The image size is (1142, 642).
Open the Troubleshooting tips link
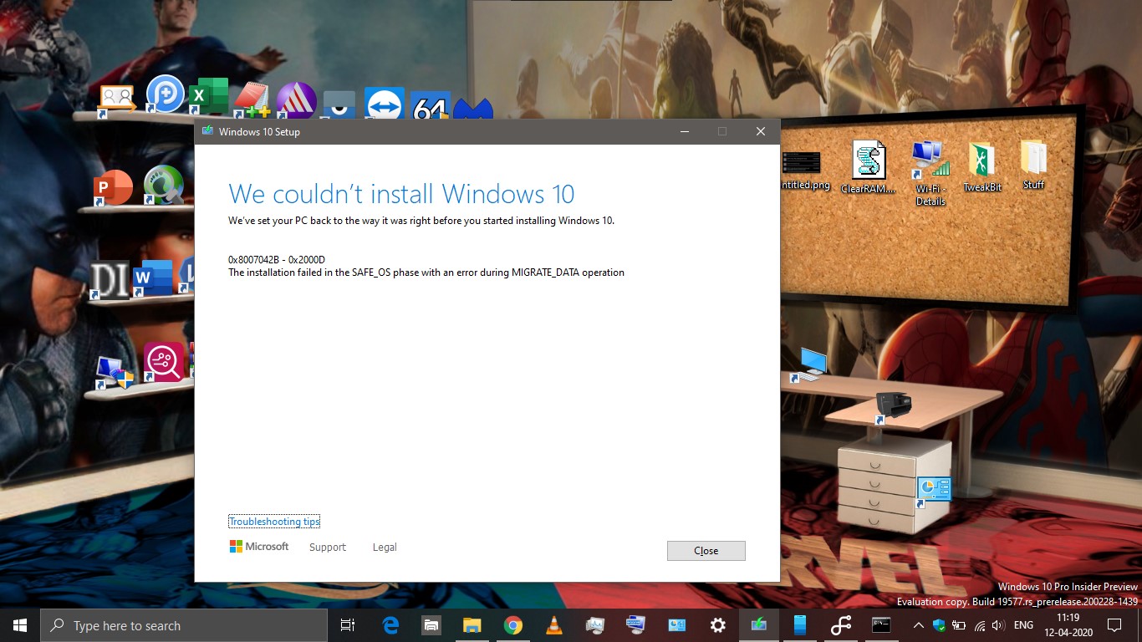pos(274,521)
